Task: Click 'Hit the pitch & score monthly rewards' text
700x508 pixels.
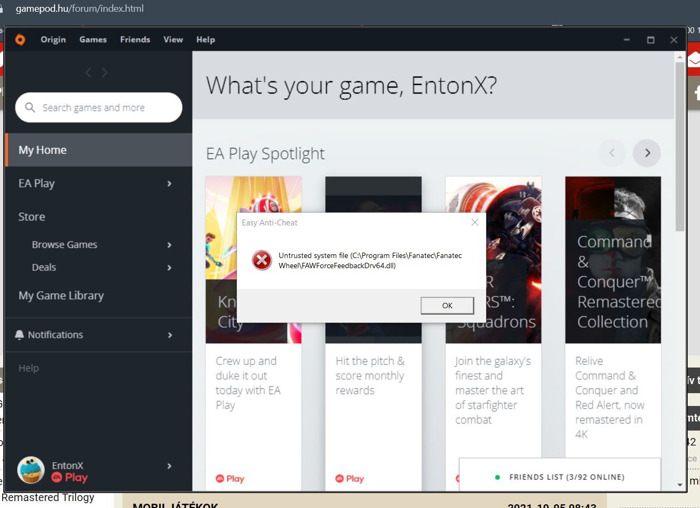Action: [370, 376]
